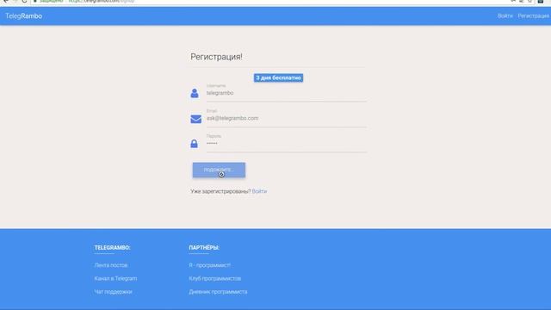Open 'Я - программист!' partner link
This screenshot has width=551, height=310.
point(210,265)
